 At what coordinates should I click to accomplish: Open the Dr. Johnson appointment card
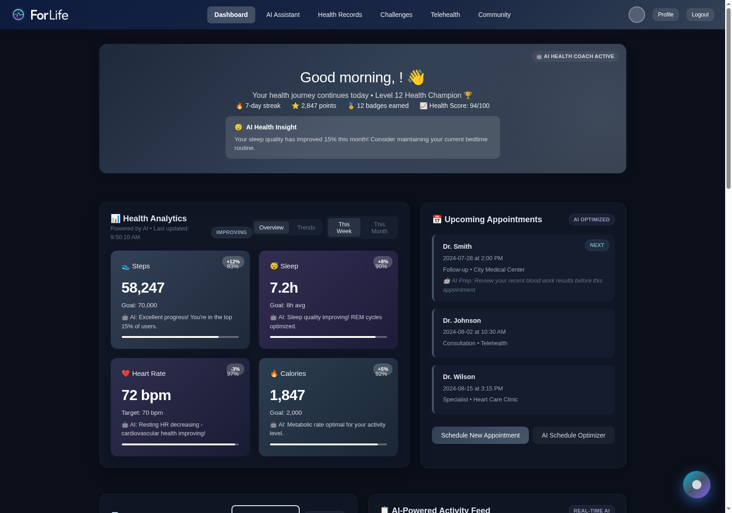tap(523, 333)
